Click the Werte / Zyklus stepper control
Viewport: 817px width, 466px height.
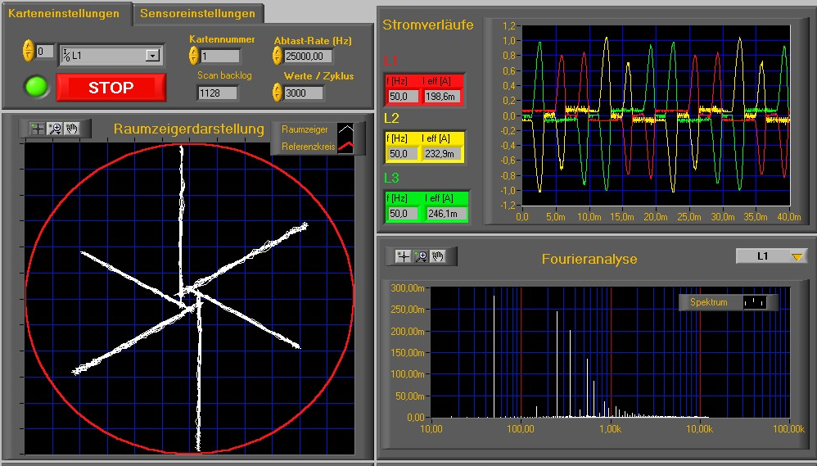coord(278,93)
